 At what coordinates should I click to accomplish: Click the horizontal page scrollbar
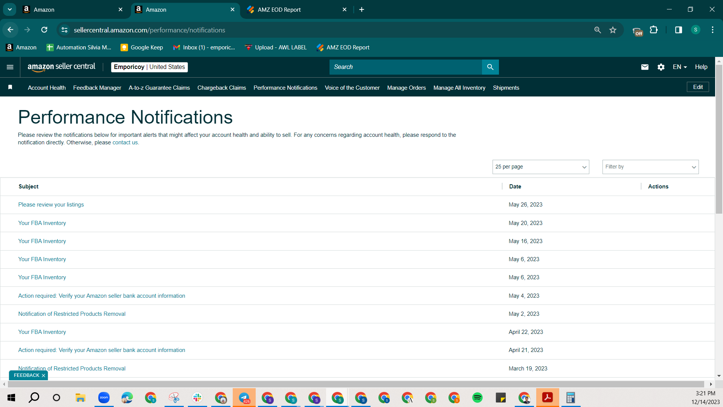(x=356, y=384)
